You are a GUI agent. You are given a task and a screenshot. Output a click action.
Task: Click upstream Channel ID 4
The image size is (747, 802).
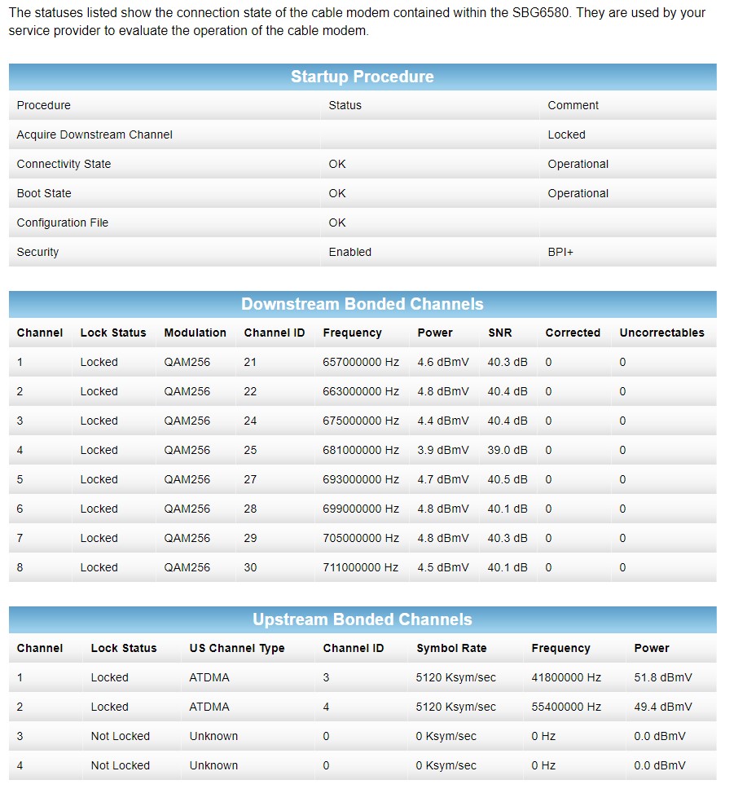coord(326,707)
